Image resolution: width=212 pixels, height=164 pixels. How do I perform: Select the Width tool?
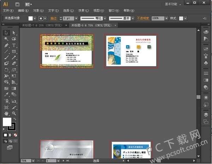coord(6,76)
